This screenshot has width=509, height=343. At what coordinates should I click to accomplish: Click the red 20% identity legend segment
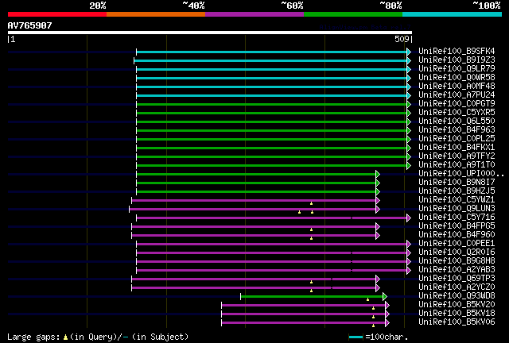point(57,14)
